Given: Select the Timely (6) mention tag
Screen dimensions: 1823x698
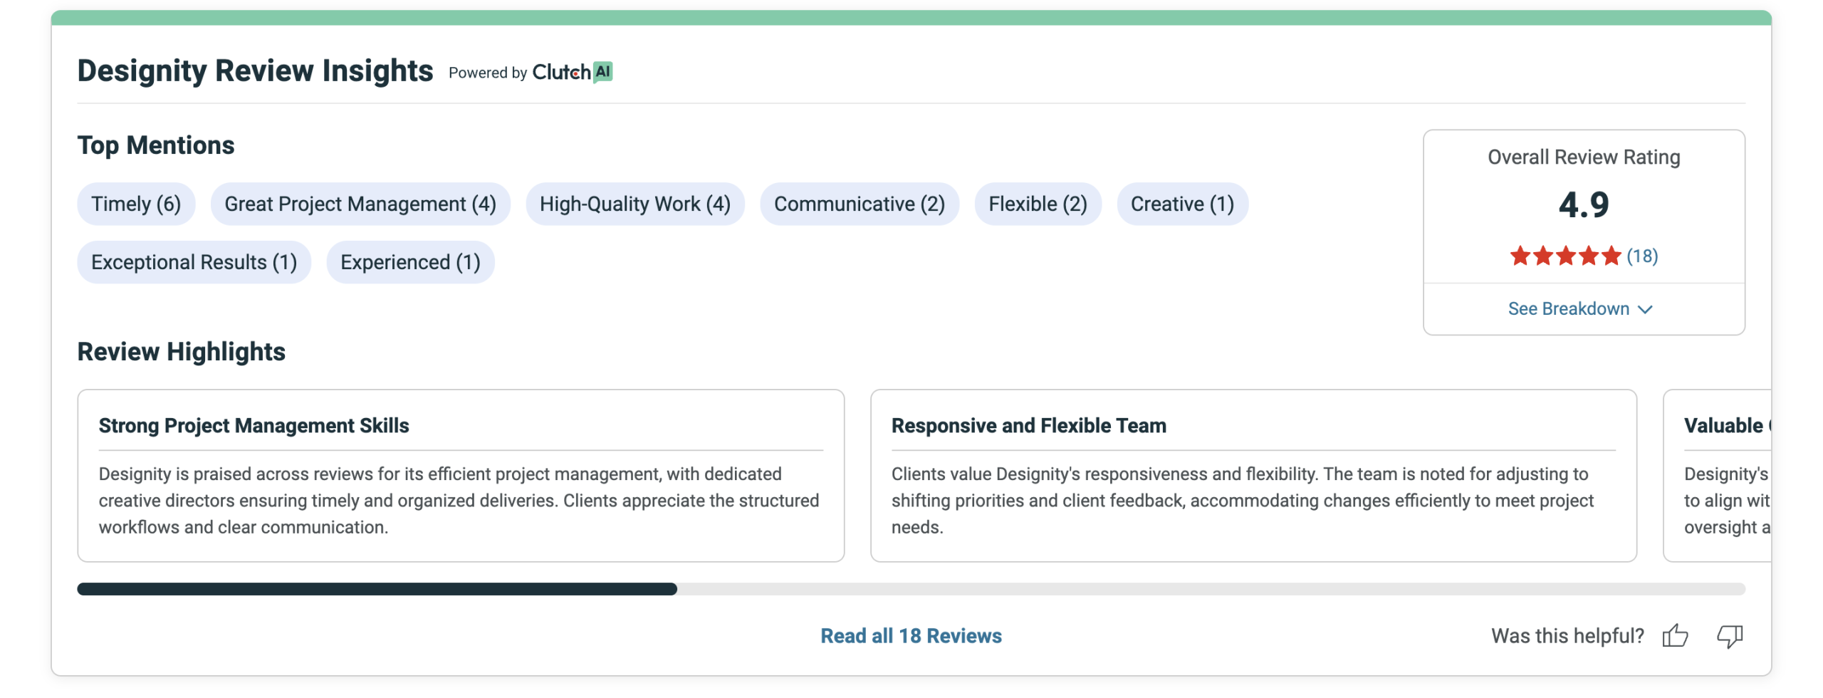Looking at the screenshot, I should point(136,204).
